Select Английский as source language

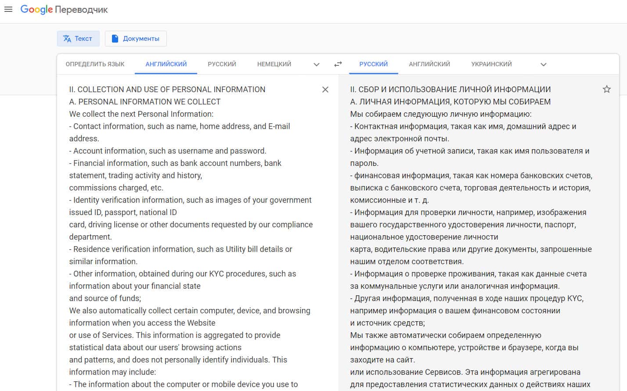pos(166,64)
